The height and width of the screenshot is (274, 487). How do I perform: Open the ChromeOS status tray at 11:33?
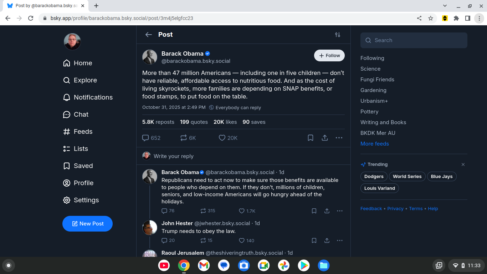466,265
